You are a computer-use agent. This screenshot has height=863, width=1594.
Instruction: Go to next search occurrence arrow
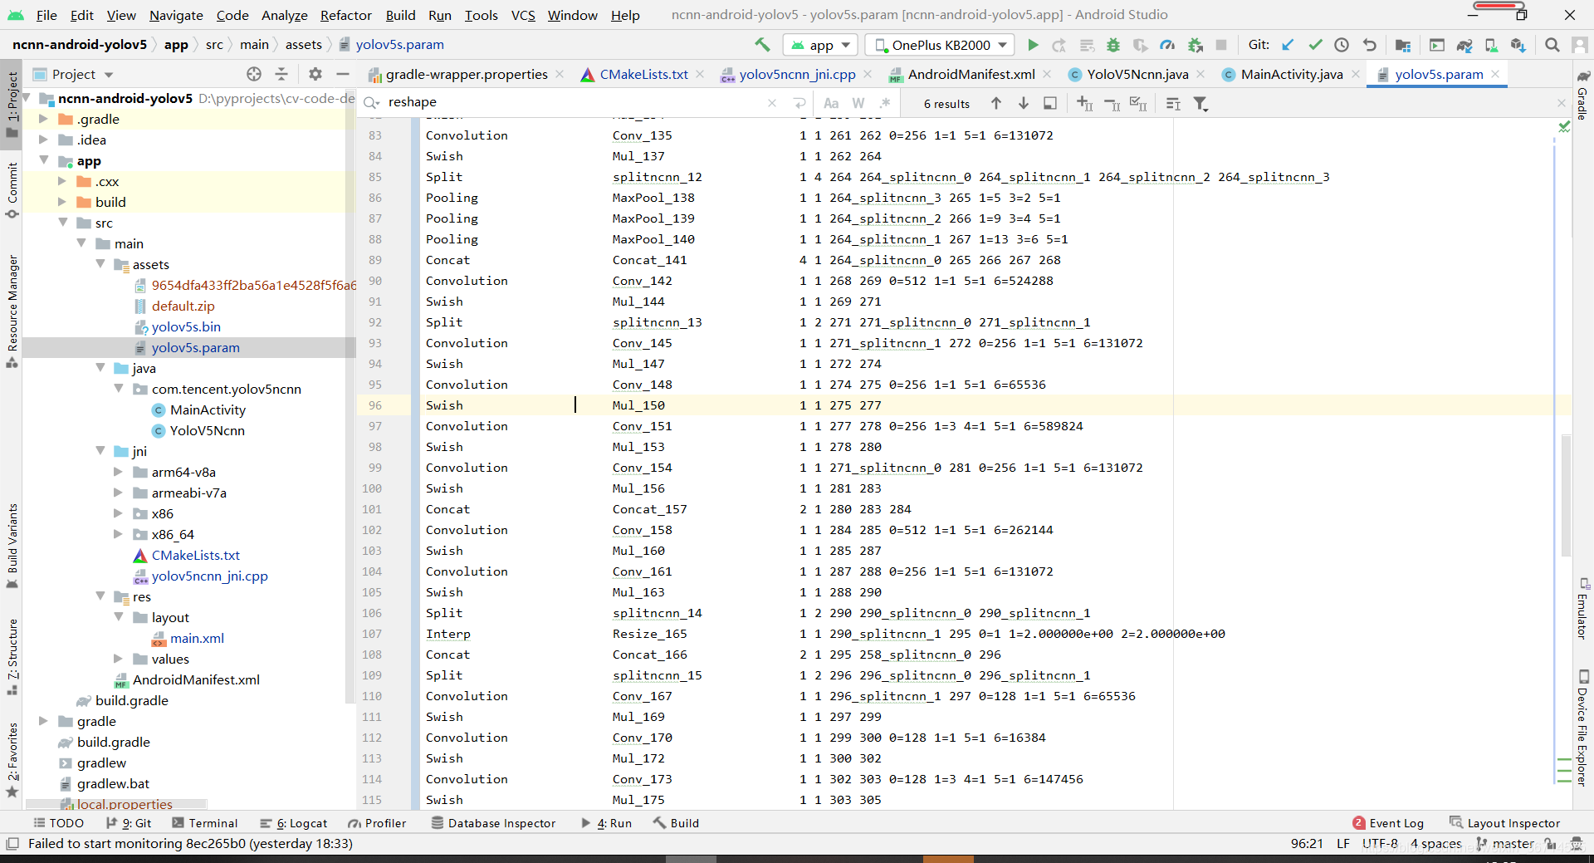click(x=1024, y=103)
